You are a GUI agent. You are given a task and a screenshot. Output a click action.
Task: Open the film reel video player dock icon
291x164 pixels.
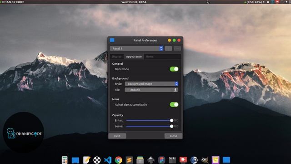click(x=97, y=160)
